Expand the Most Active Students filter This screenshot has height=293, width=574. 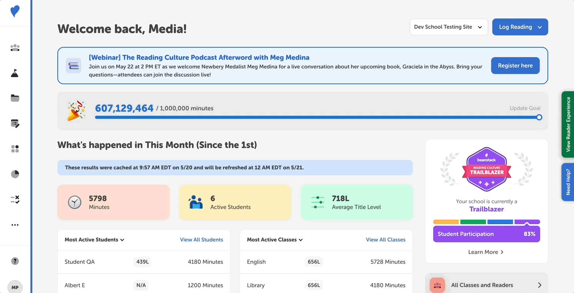[94, 240]
